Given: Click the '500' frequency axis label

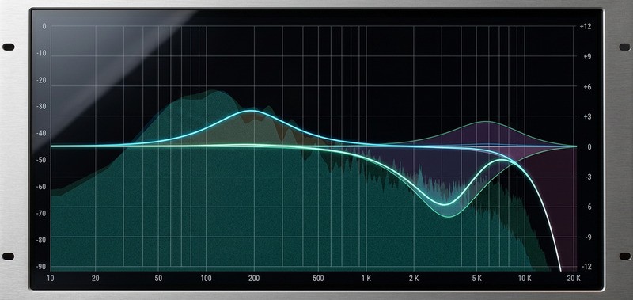Looking at the screenshot, I should coord(318,278).
